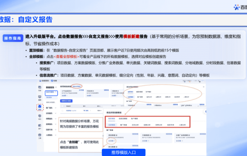Click the shield-shaped 优化 icon in the left rail
The width and height of the screenshot is (247, 156).
click(x=40, y=116)
